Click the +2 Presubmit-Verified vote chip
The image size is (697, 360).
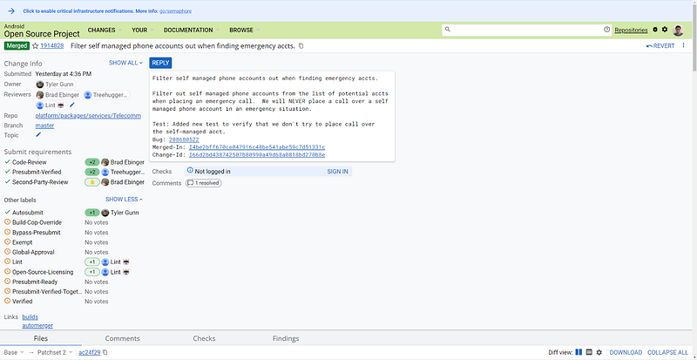pyautogui.click(x=92, y=173)
